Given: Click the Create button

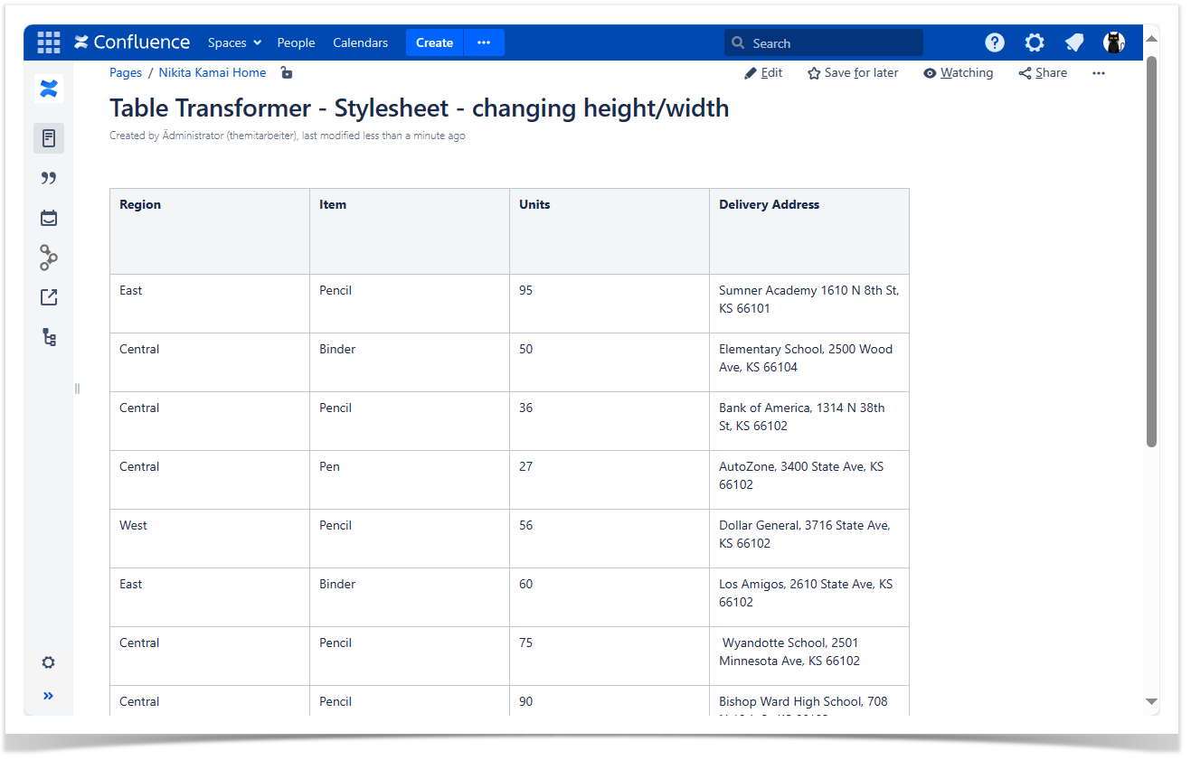Looking at the screenshot, I should click(434, 42).
